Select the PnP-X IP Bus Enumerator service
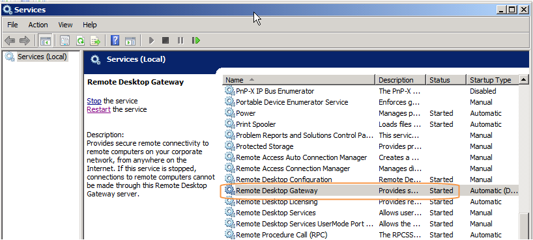Viewport: 533px width, 240px height. (x=371, y=91)
